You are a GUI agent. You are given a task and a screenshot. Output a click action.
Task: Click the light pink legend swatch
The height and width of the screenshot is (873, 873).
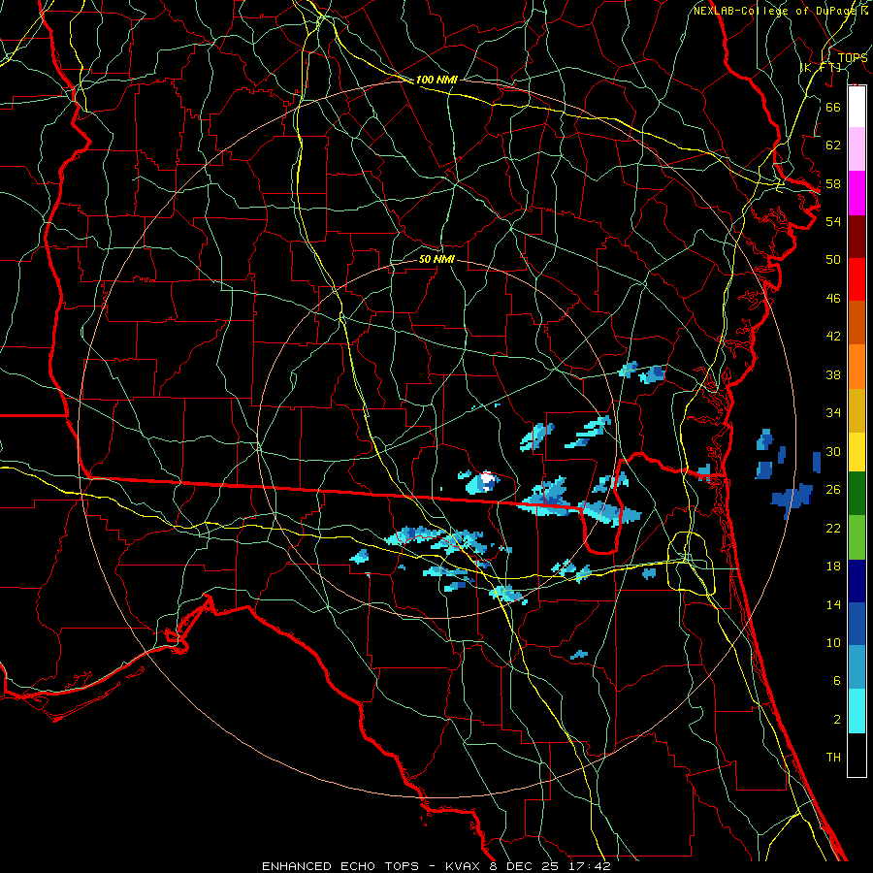click(857, 149)
